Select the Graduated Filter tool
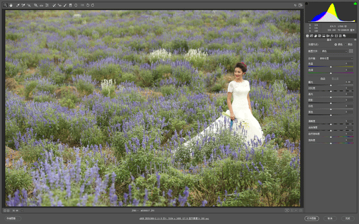 [71, 5]
